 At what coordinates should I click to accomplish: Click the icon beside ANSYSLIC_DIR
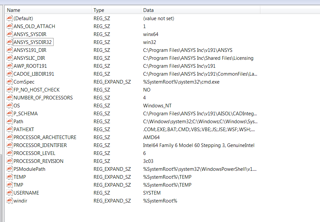pyautogui.click(x=9, y=58)
